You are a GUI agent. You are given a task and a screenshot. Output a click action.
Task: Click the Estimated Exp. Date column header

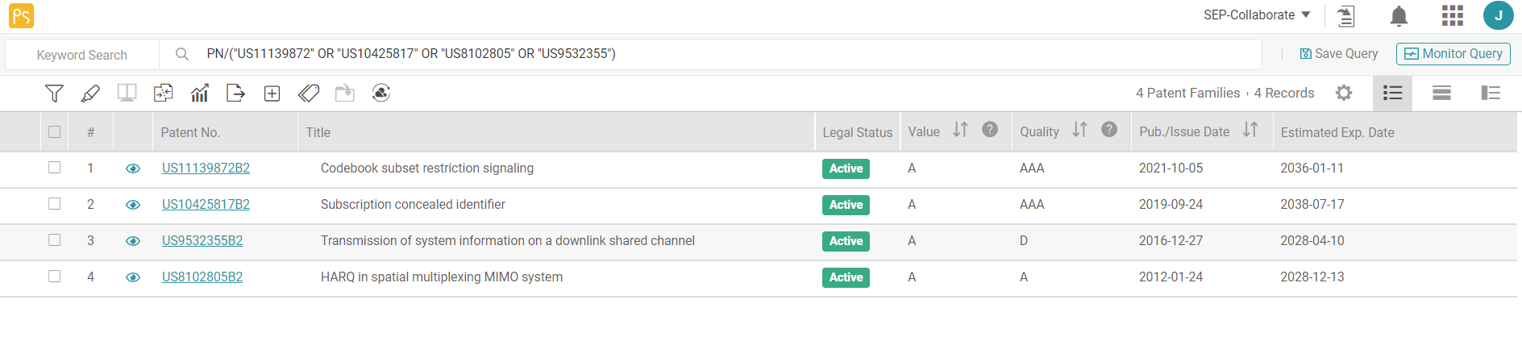(x=1337, y=132)
